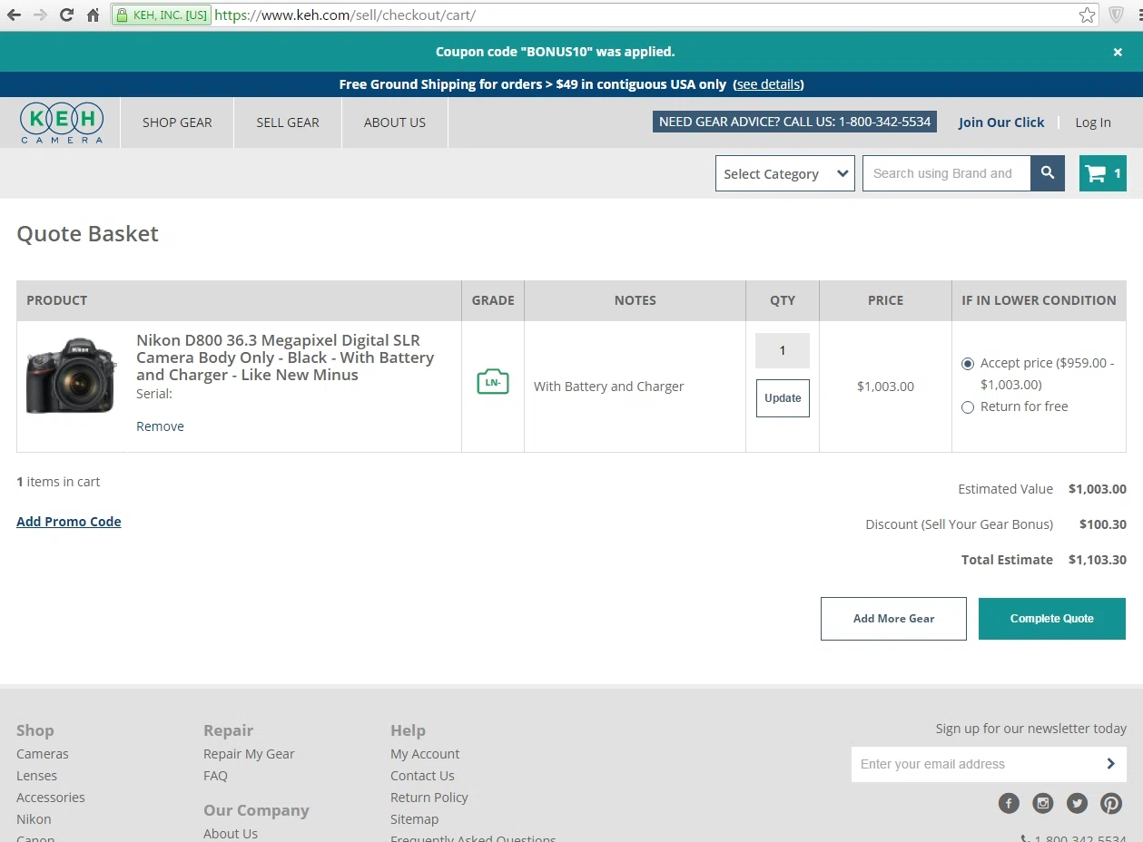Go to browser home icon
This screenshot has height=842, width=1143.
pos(93,15)
